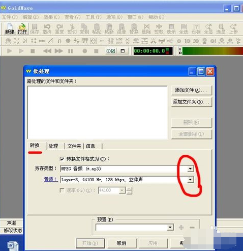Click the 开始 (B) button
The height and width of the screenshot is (251, 243).
pos(90,243)
